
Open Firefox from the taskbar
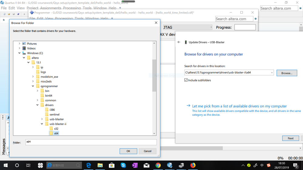193,165
